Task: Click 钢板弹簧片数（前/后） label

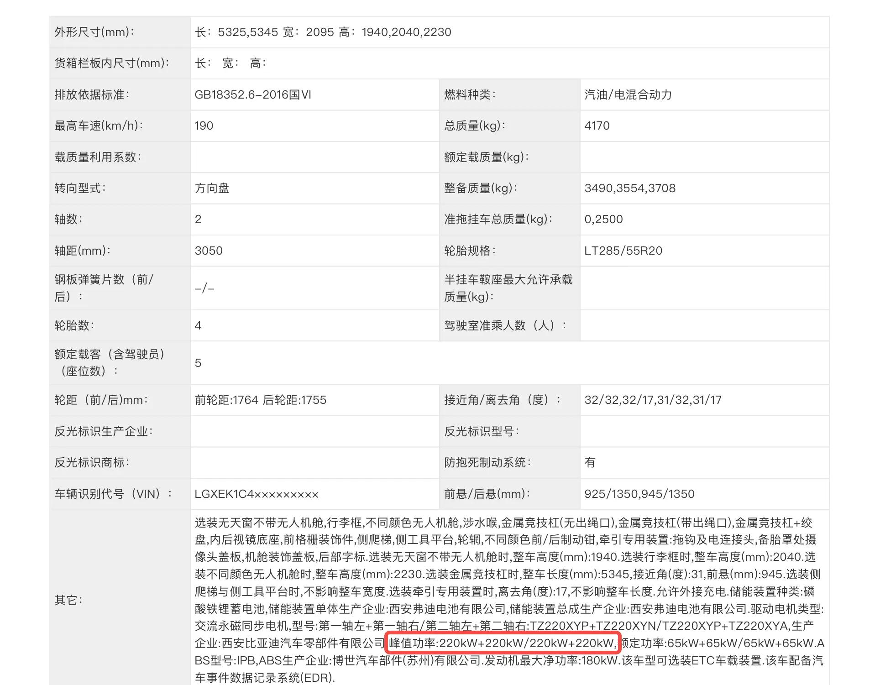Action: tap(104, 288)
